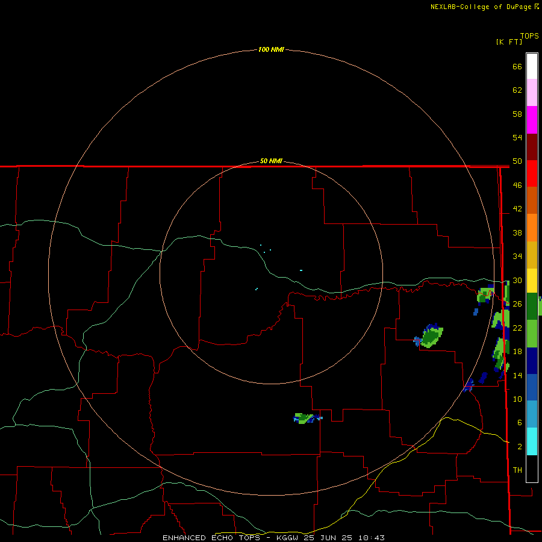Screen dimensions: 542x542
Task: Click the dark orange 42 kft swatch
Action: (x=532, y=201)
